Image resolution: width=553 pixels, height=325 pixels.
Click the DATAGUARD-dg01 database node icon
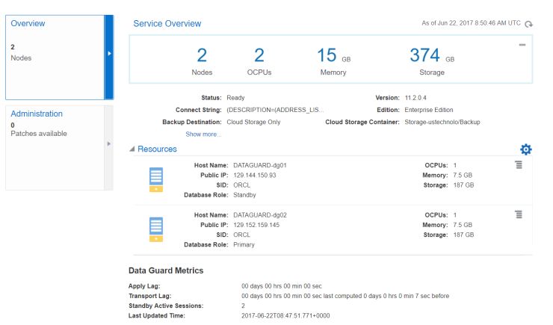[156, 180]
